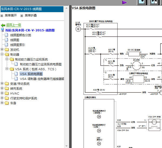Click the sidebar scrollbar up arrow
This screenshot has height=148, width=162.
pyautogui.click(x=66, y=8)
